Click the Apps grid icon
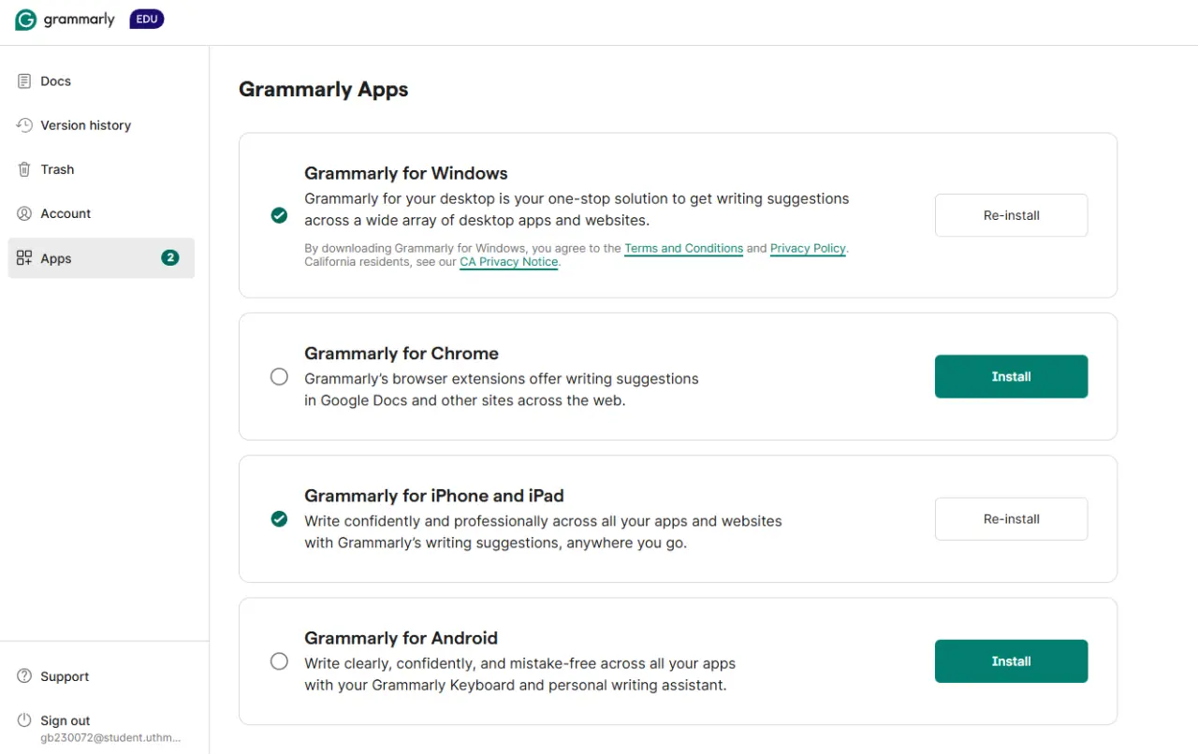This screenshot has height=754, width=1198. click(24, 258)
